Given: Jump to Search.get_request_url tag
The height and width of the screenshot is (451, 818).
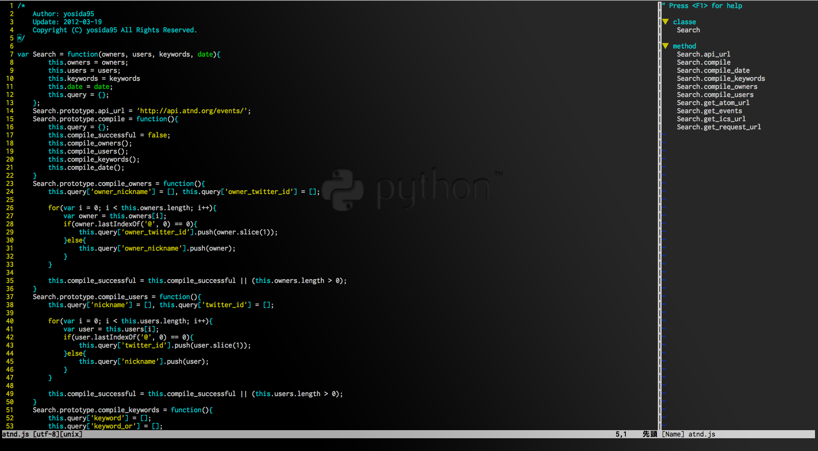Looking at the screenshot, I should pos(719,127).
